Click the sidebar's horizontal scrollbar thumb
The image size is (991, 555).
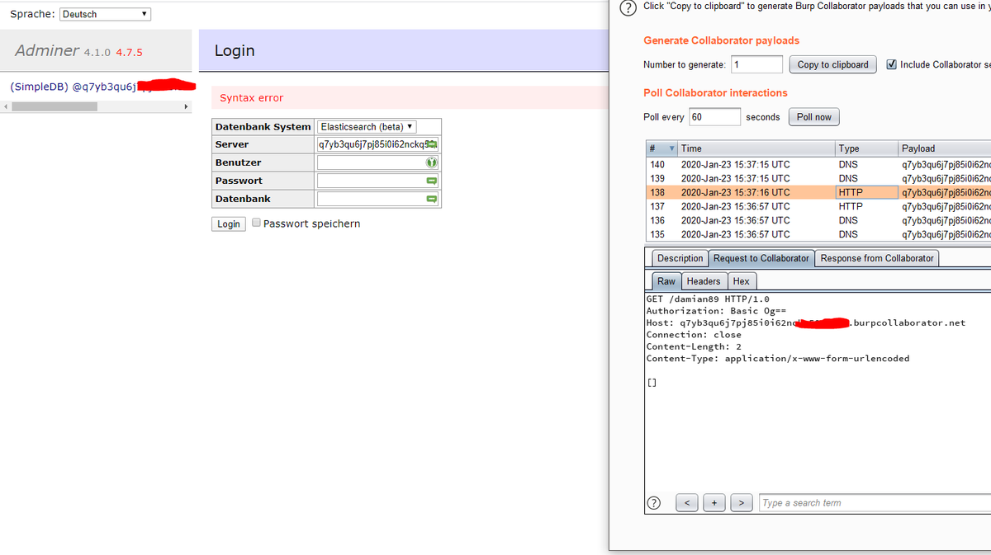pos(54,106)
